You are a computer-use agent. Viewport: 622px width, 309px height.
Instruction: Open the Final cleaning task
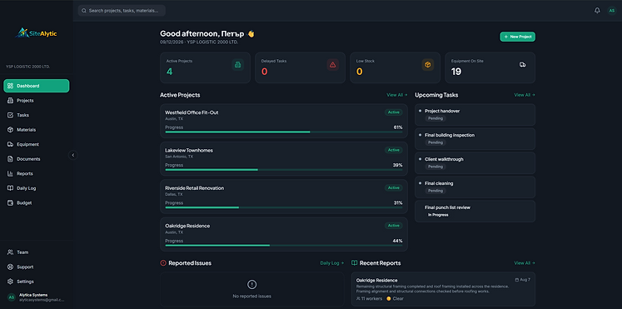pyautogui.click(x=475, y=187)
